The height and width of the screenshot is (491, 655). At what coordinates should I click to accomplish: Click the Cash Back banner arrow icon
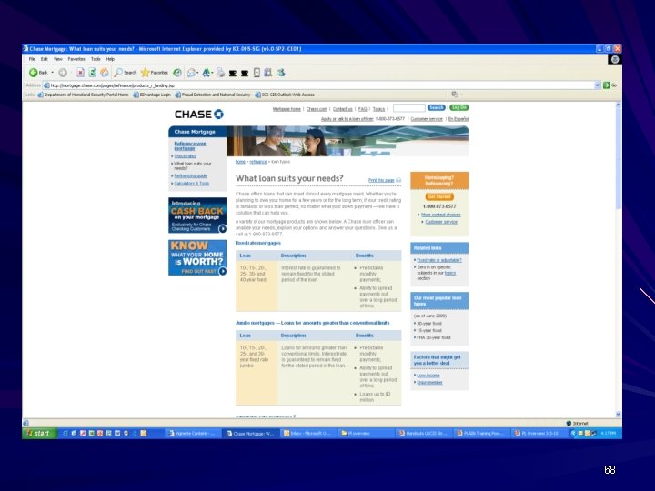pyautogui.click(x=223, y=228)
